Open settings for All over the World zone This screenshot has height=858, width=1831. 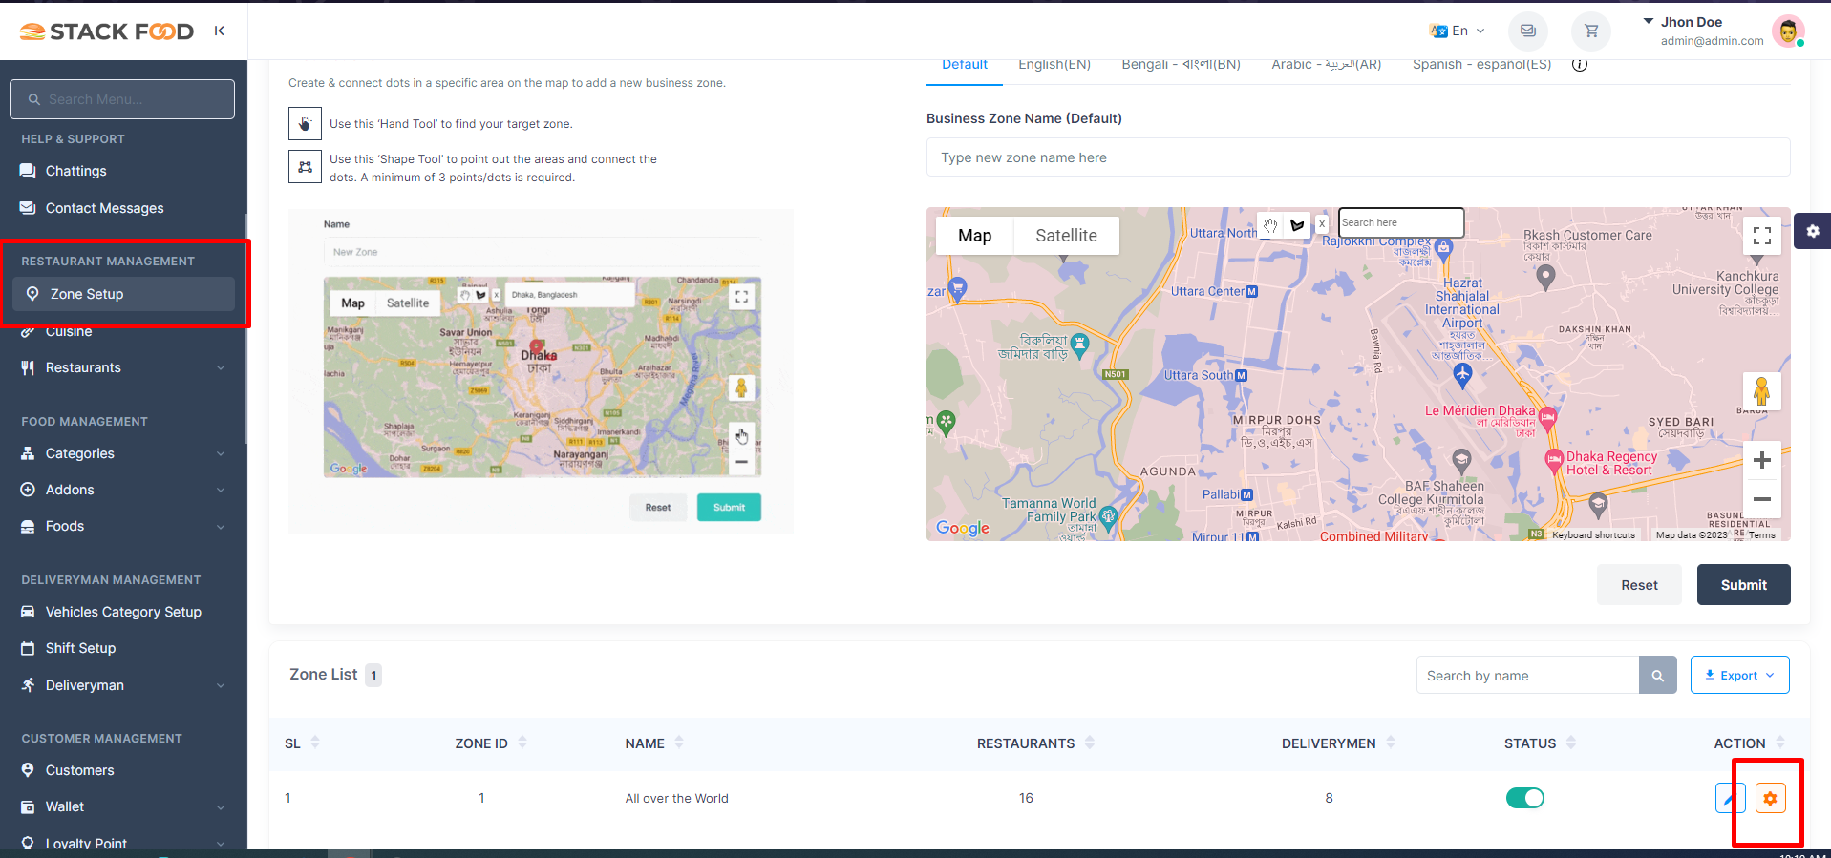coord(1770,798)
